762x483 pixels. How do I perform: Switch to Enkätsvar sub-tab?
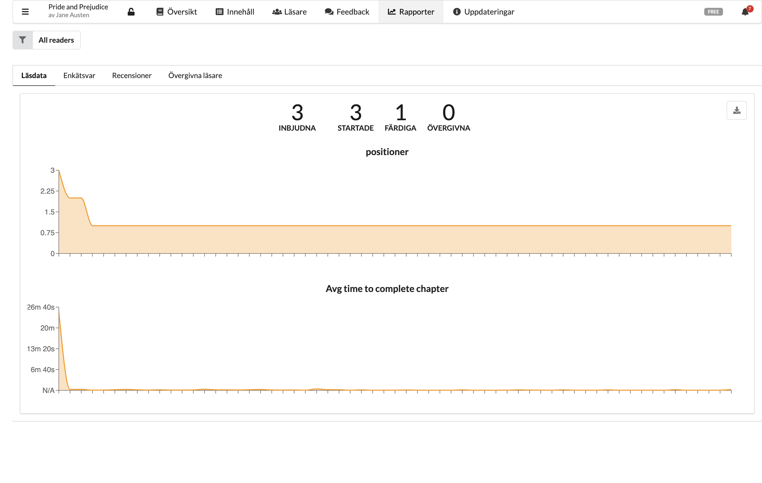coord(79,75)
